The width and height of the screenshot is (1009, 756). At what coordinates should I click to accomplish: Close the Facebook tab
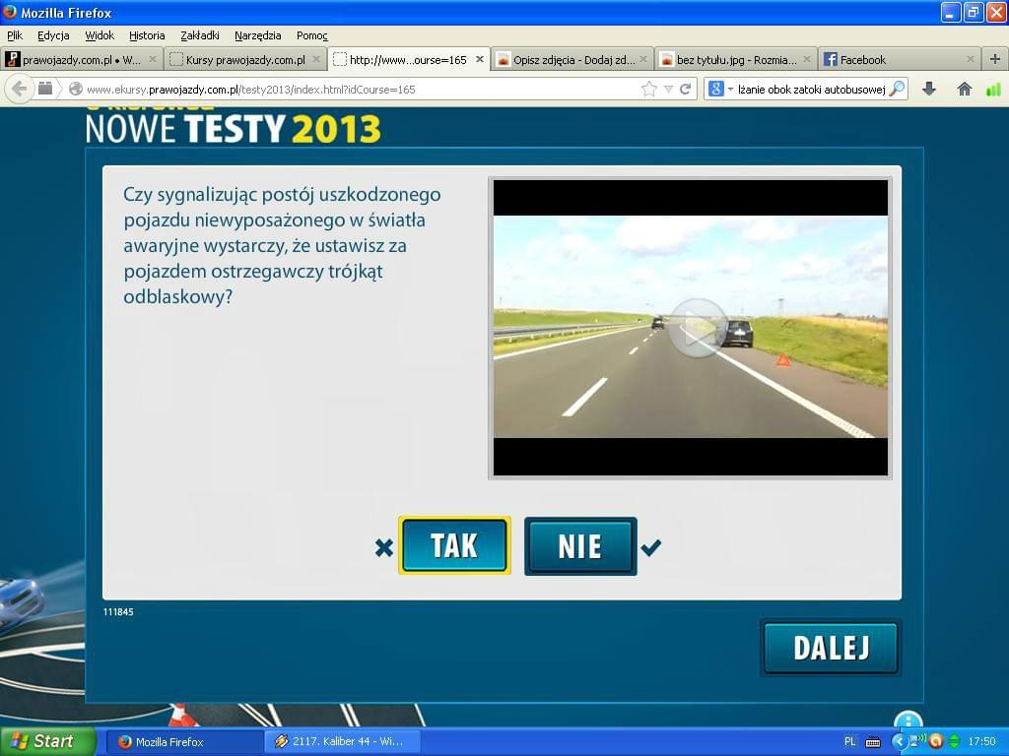(970, 59)
